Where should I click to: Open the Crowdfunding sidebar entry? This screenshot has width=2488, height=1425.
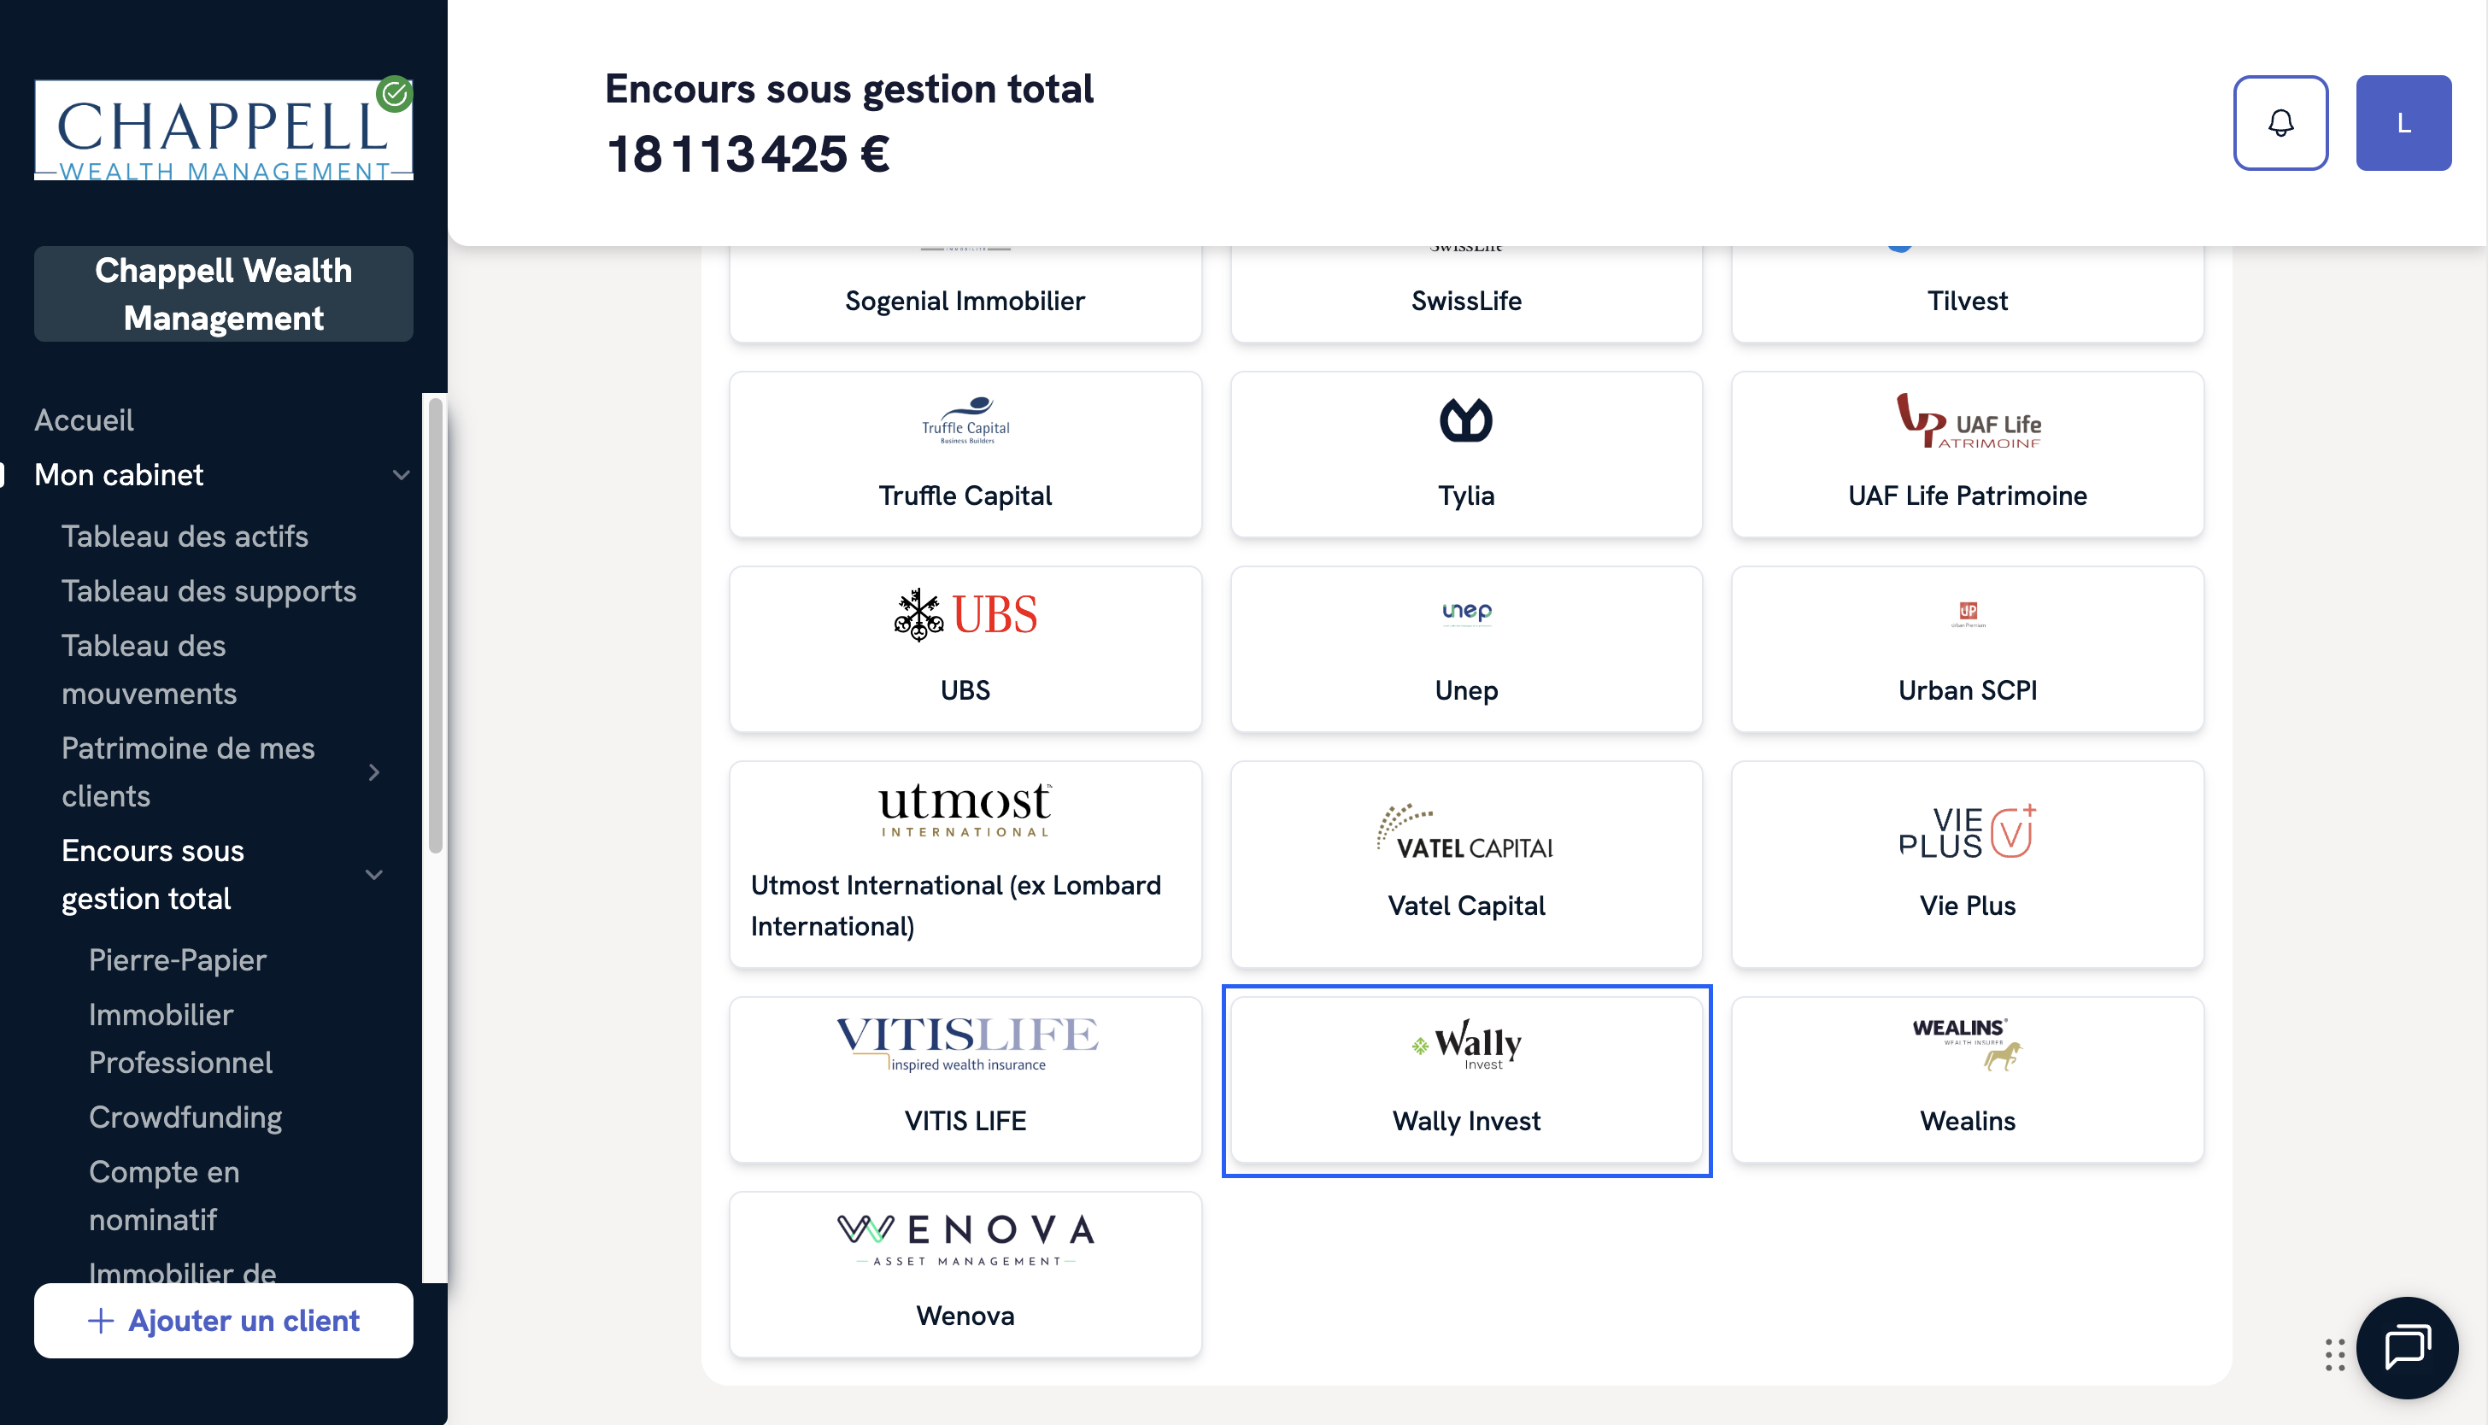[x=185, y=1117]
